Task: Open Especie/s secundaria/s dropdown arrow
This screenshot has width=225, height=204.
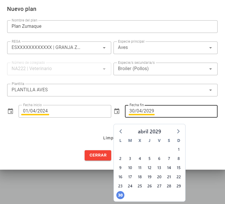Action: click(210, 69)
